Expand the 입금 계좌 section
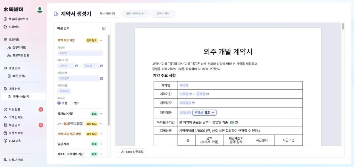The height and width of the screenshot is (167, 354). pyautogui.click(x=101, y=144)
